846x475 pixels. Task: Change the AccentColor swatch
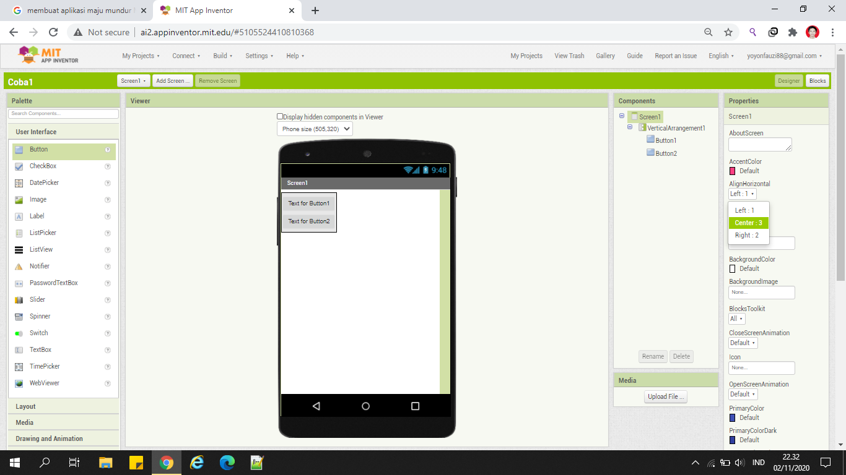732,171
